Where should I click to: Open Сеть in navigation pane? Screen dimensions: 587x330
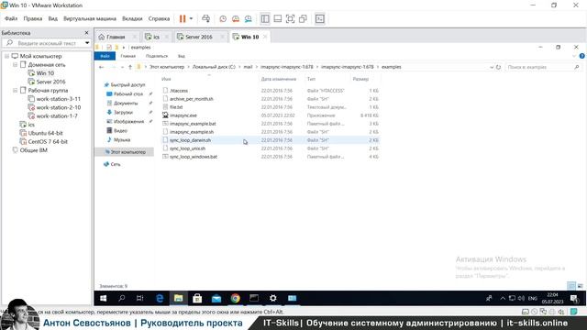point(116,164)
